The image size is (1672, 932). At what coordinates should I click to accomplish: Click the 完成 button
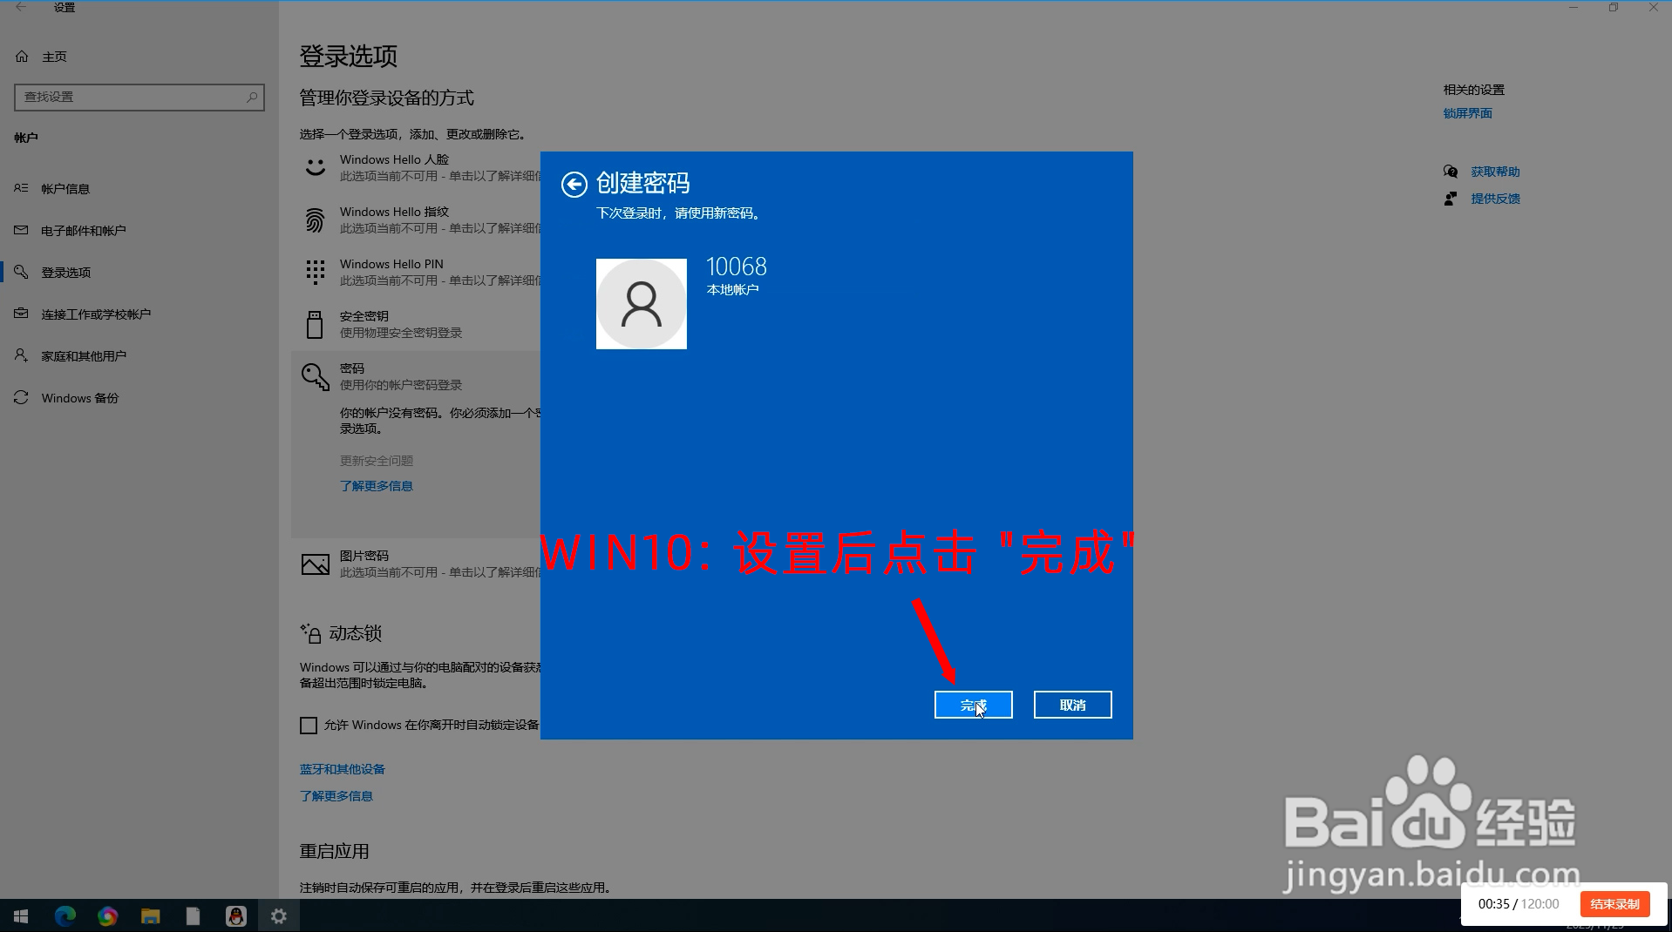[x=973, y=705]
